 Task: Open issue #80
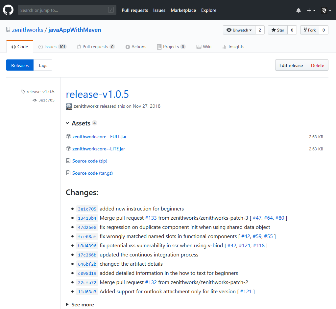(x=280, y=218)
